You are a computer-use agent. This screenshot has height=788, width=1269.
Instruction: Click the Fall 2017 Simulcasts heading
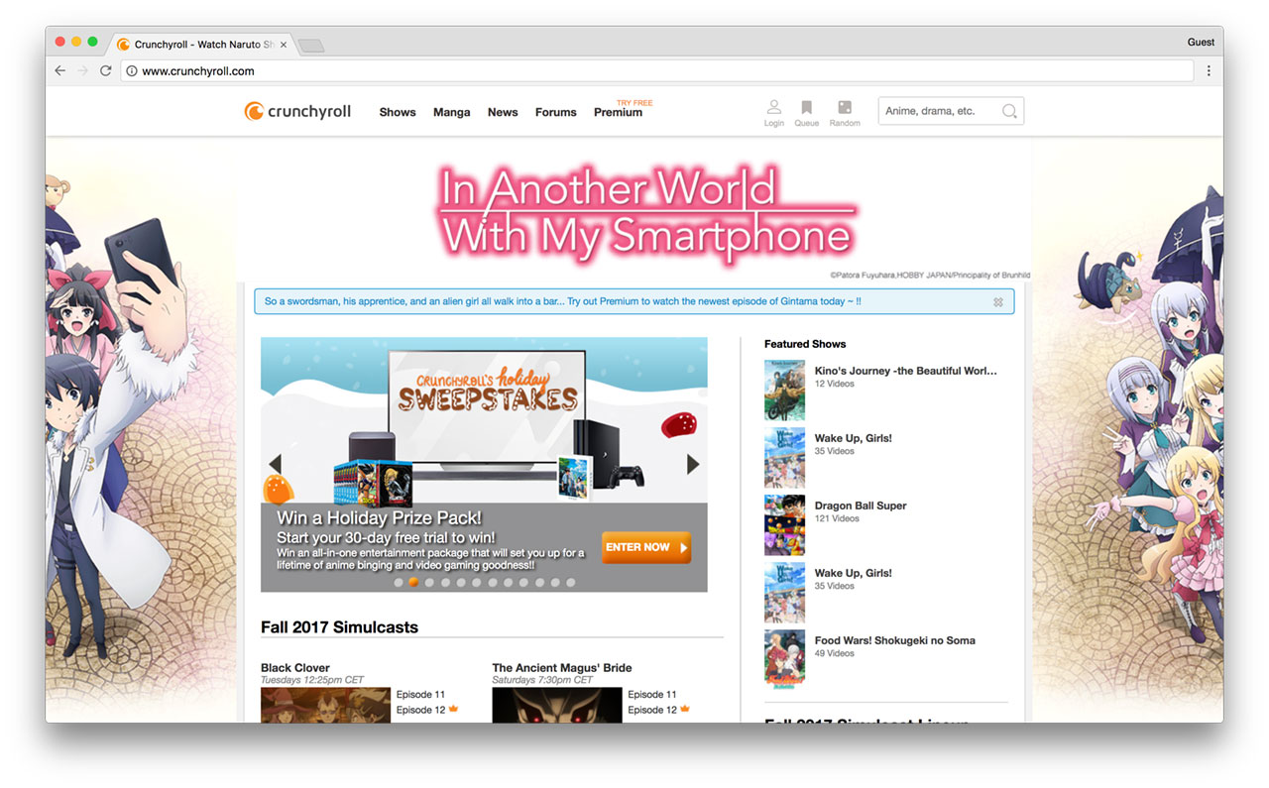[x=339, y=627]
